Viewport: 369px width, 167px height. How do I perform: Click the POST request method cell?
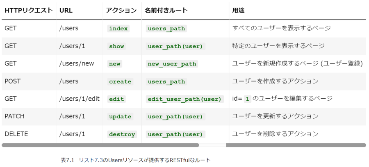pos(13,81)
